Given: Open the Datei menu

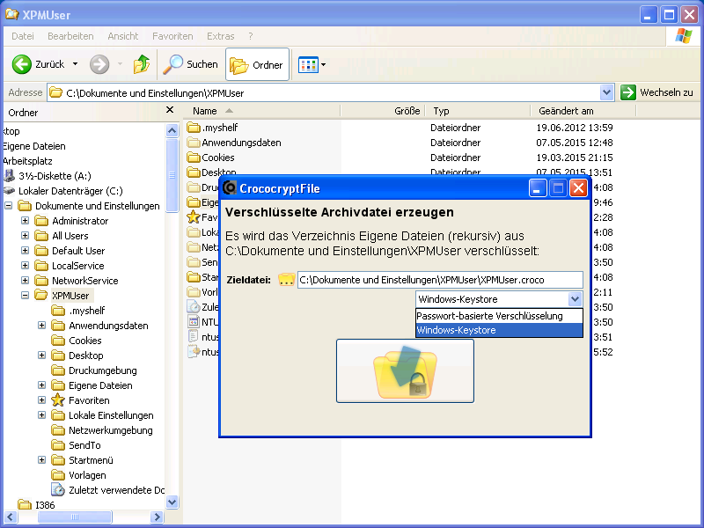Looking at the screenshot, I should pos(23,36).
